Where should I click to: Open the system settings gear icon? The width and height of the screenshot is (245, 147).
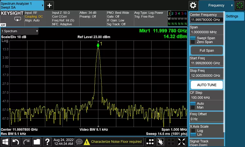(x=193, y=5)
